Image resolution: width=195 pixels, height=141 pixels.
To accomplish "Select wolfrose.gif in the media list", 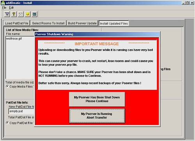I will 14,39.
